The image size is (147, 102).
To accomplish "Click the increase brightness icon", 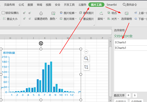I will (x=24, y=19).
